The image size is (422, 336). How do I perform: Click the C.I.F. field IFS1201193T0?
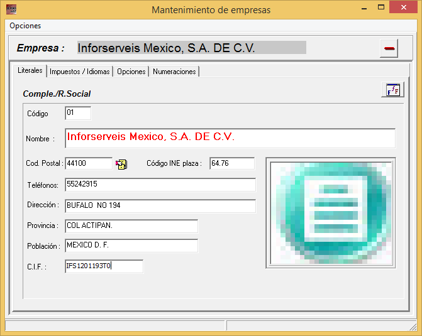tap(104, 266)
